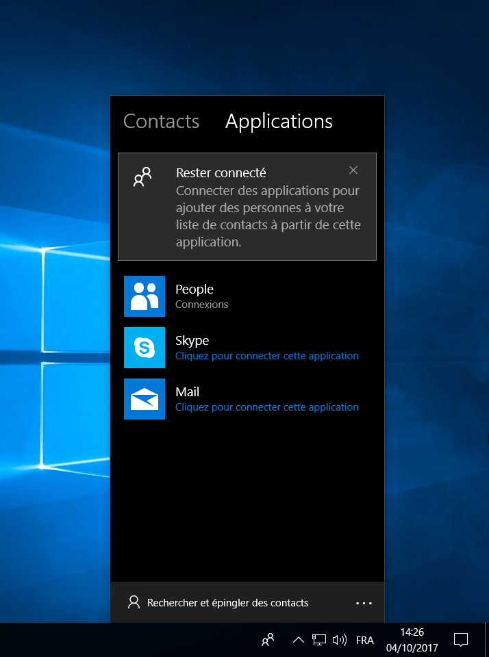Viewport: 489px width, 657px height.
Task: Click the Skype app tile icon
Action: 145,348
